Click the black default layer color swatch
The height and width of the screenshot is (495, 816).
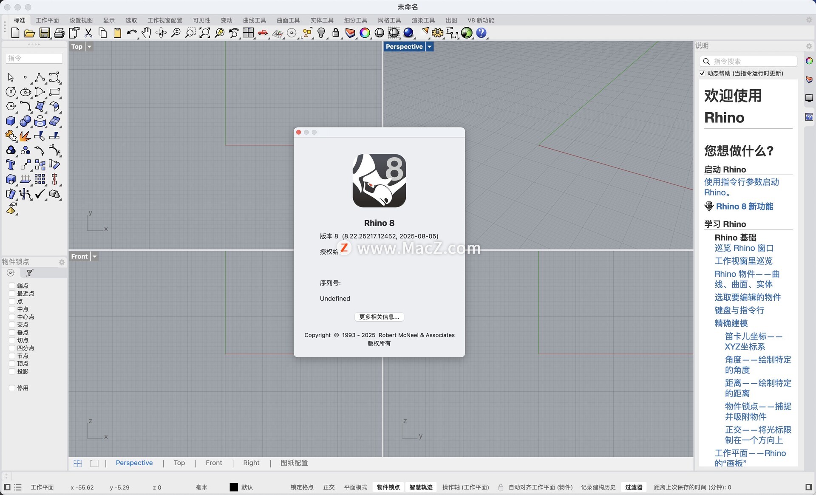coord(234,487)
